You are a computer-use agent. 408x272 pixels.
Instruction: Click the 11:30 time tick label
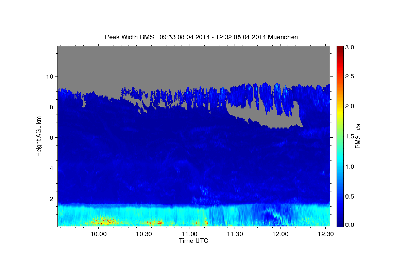click(x=235, y=234)
